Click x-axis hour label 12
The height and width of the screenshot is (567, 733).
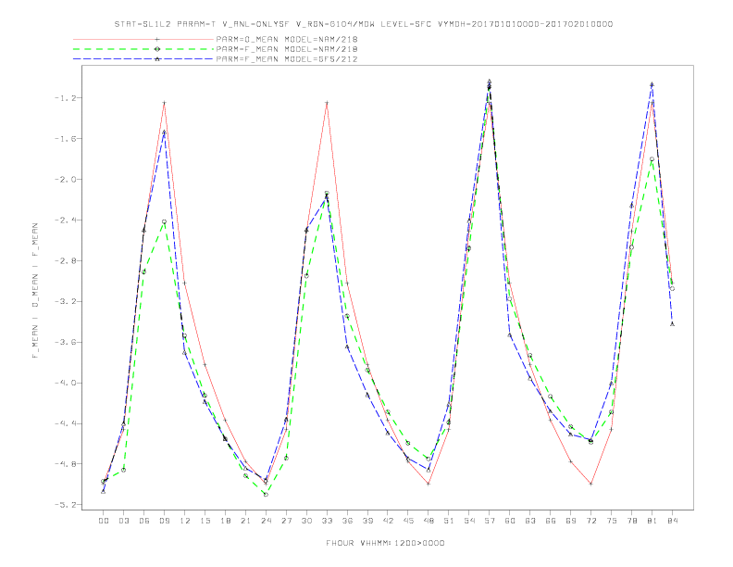[x=185, y=521]
